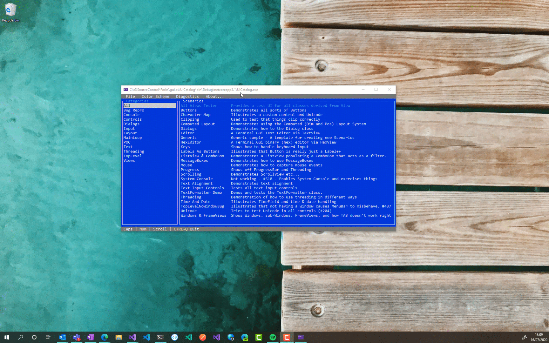The width and height of the screenshot is (549, 343).
Task: Open the Color Scheme menu
Action: pyautogui.click(x=155, y=97)
